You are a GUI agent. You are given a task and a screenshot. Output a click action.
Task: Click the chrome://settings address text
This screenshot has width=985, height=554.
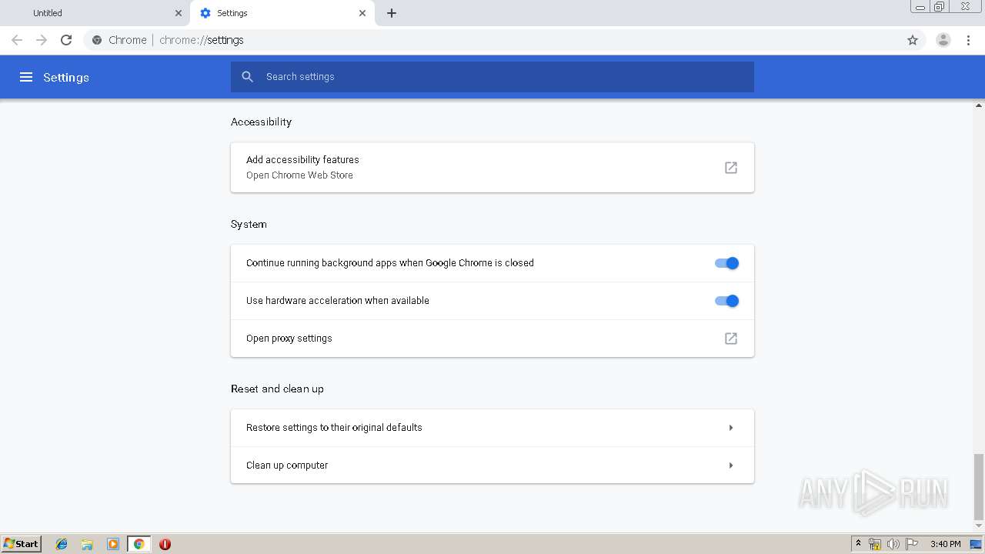click(202, 40)
